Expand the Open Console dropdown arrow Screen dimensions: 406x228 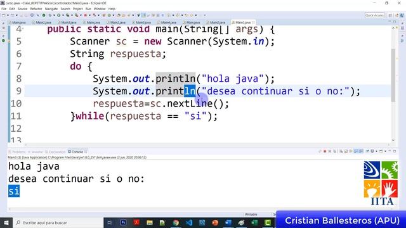(x=385, y=151)
